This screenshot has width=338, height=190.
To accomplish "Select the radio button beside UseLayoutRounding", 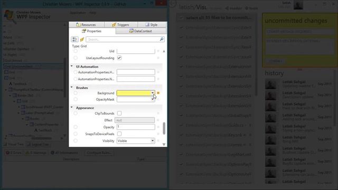I will click(76, 58).
